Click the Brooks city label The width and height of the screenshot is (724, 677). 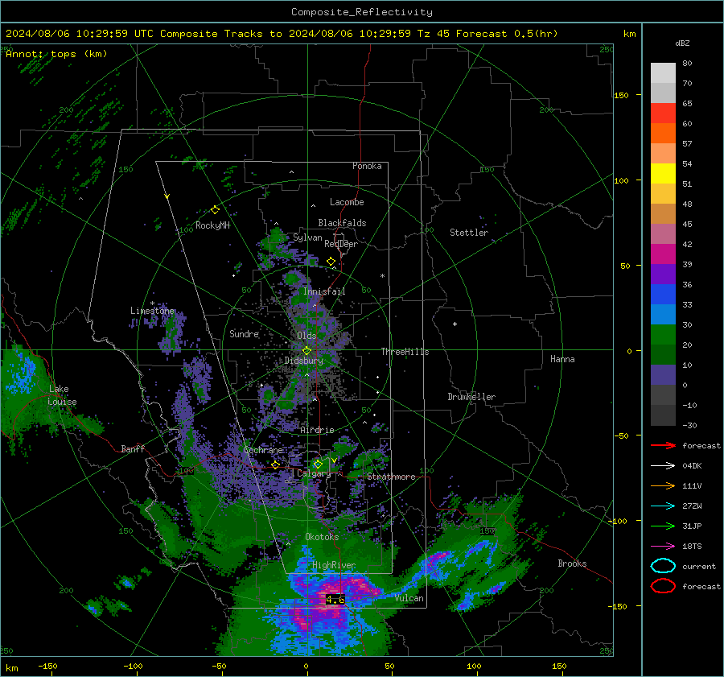coord(572,563)
